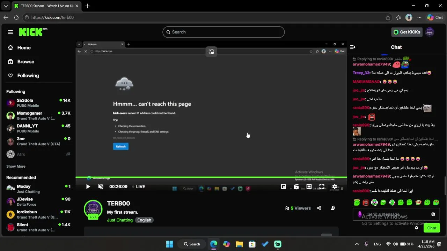The height and width of the screenshot is (251, 447).
Task: Click the pop-out icon atop the video
Action: pyautogui.click(x=211, y=52)
